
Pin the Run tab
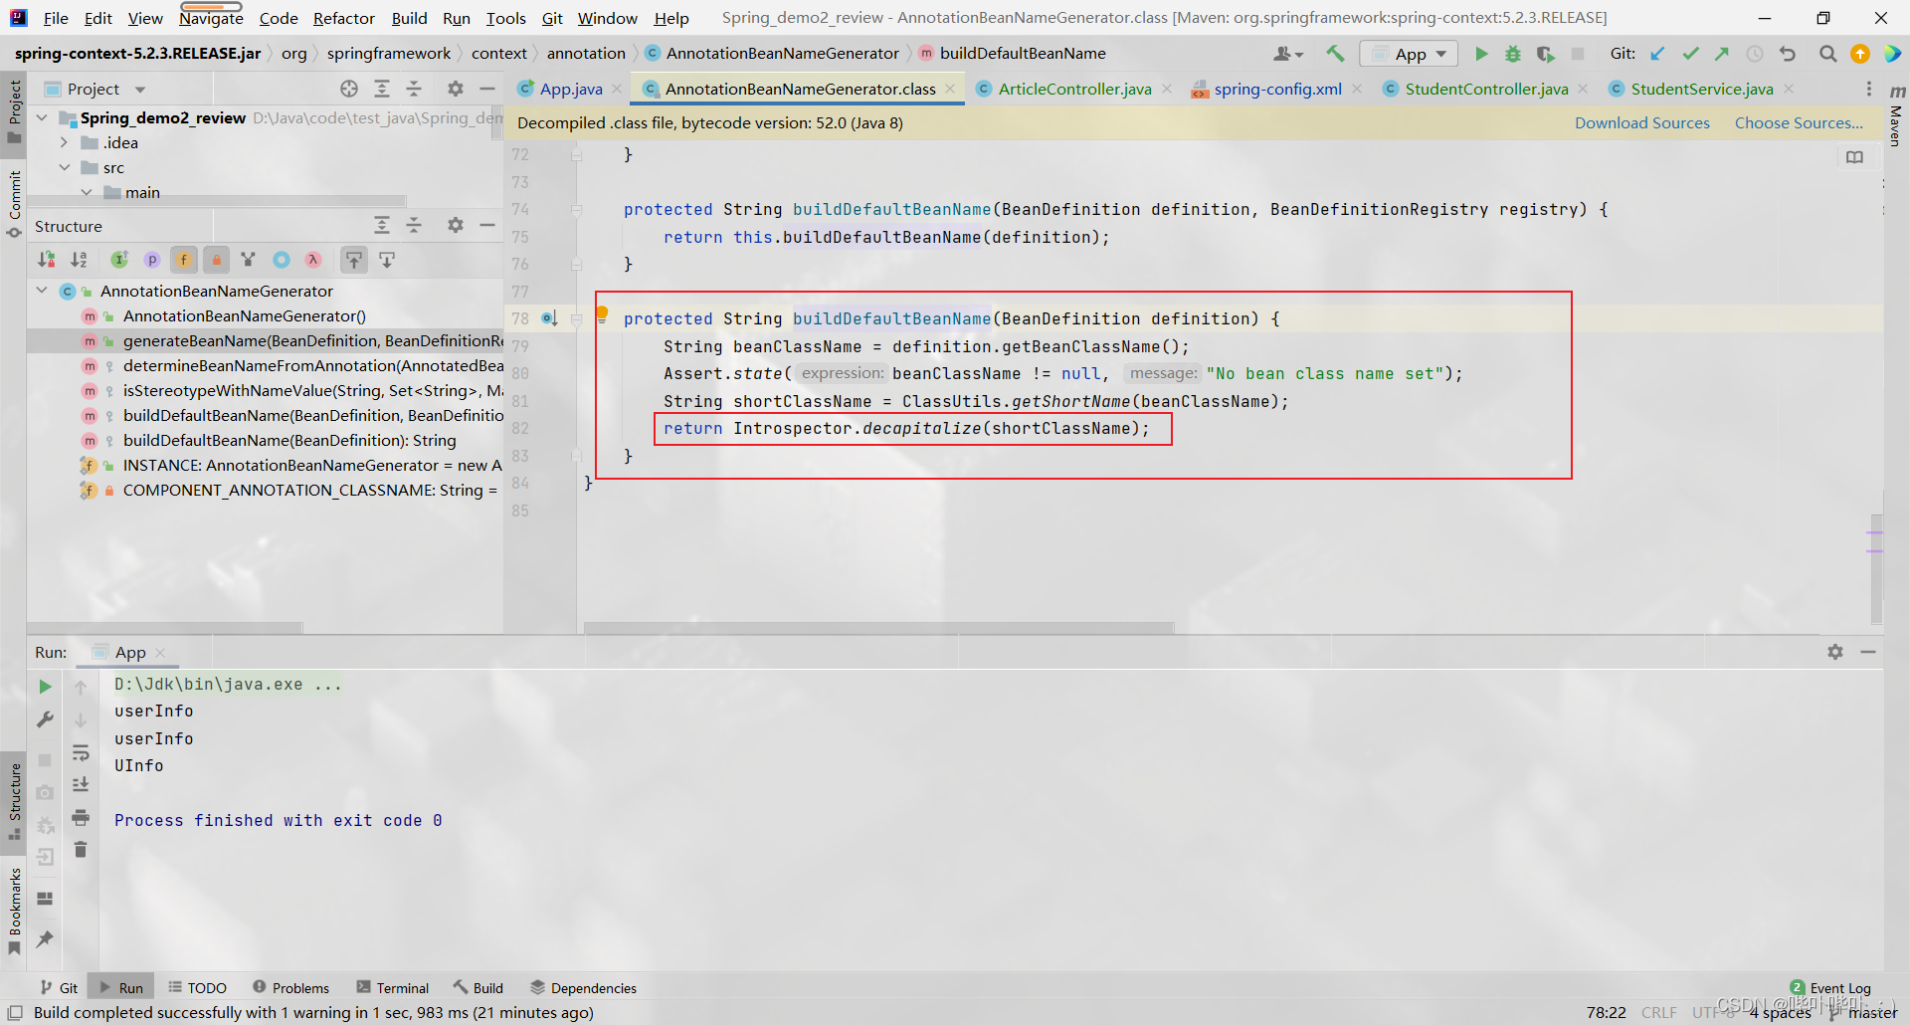click(45, 938)
